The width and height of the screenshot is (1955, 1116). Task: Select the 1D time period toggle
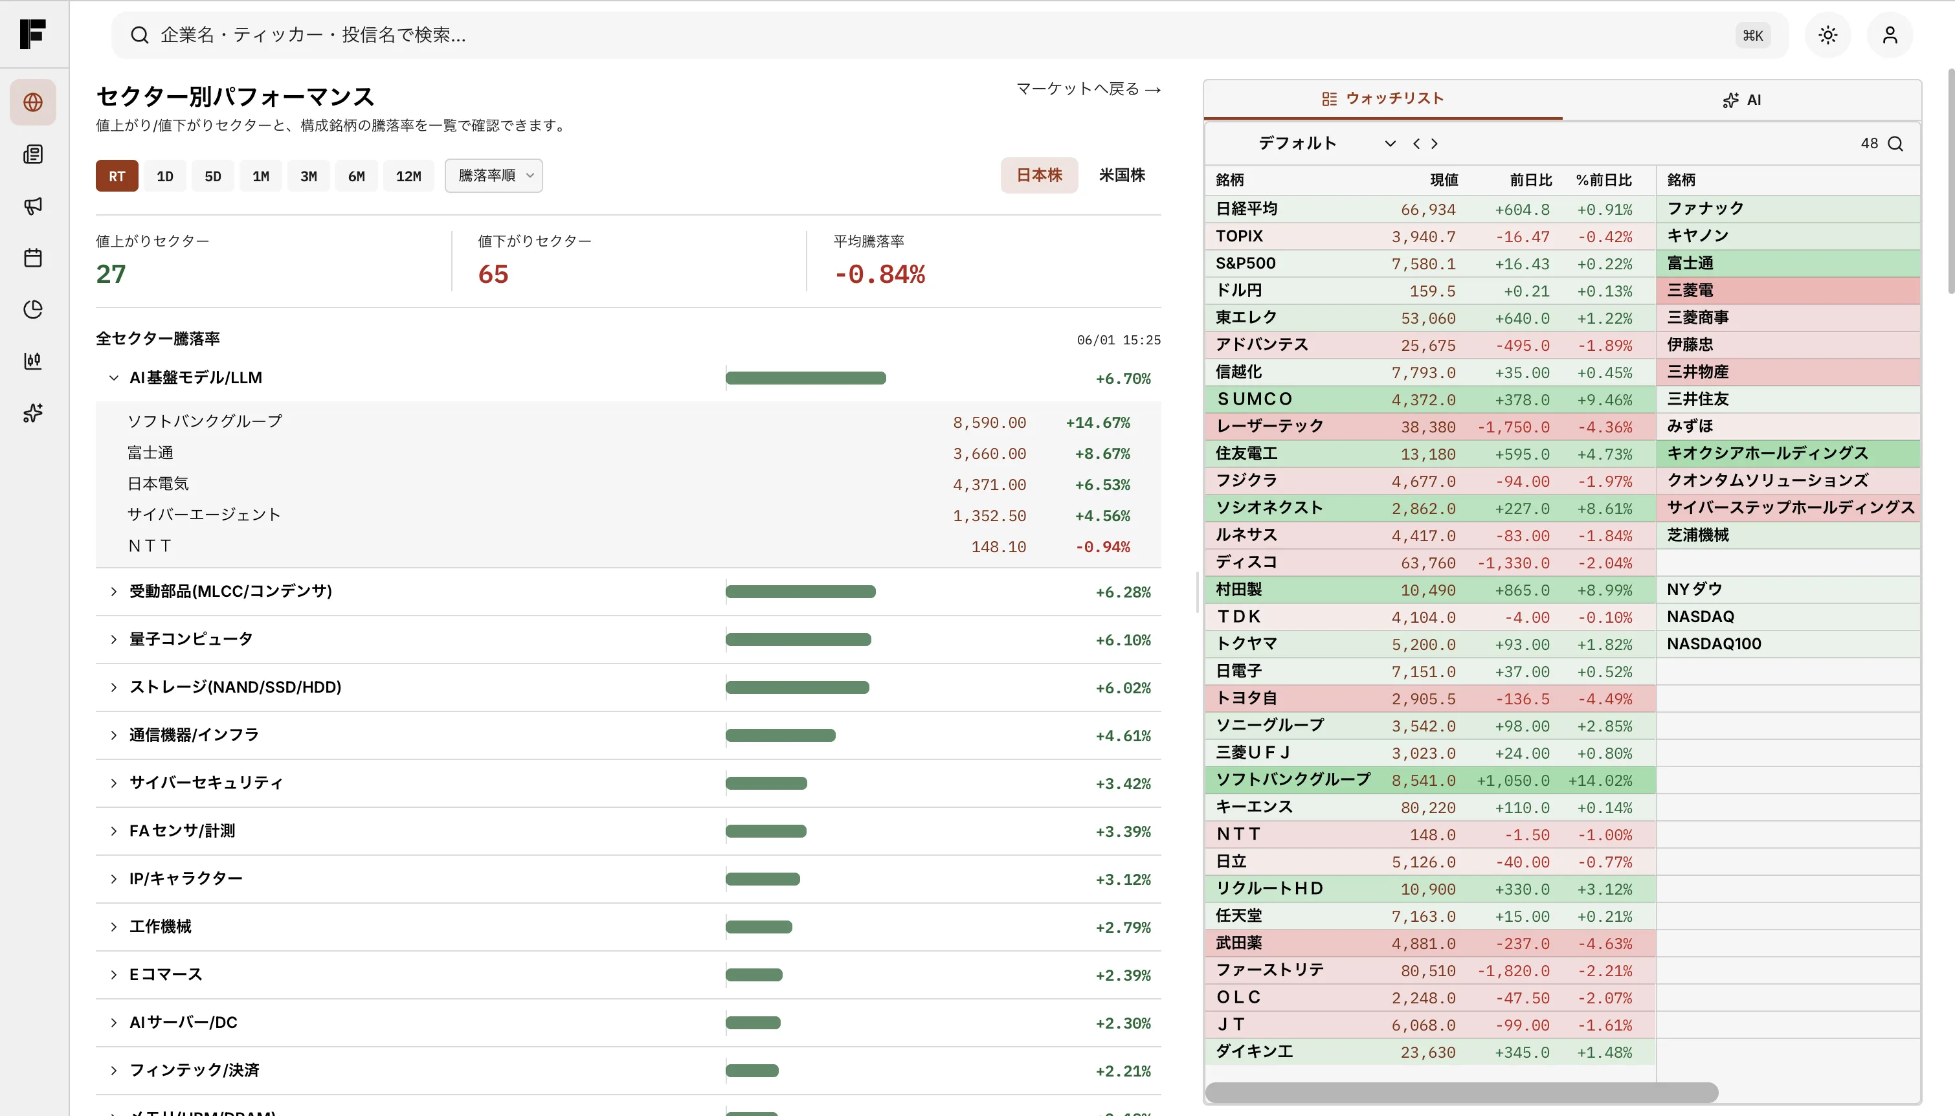165,176
